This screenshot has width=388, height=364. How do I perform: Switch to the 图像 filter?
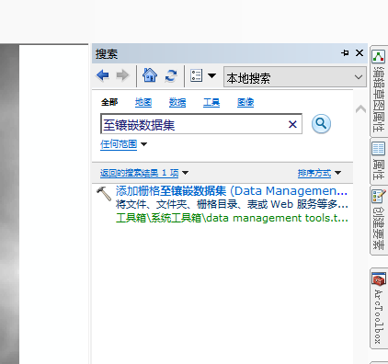[245, 102]
